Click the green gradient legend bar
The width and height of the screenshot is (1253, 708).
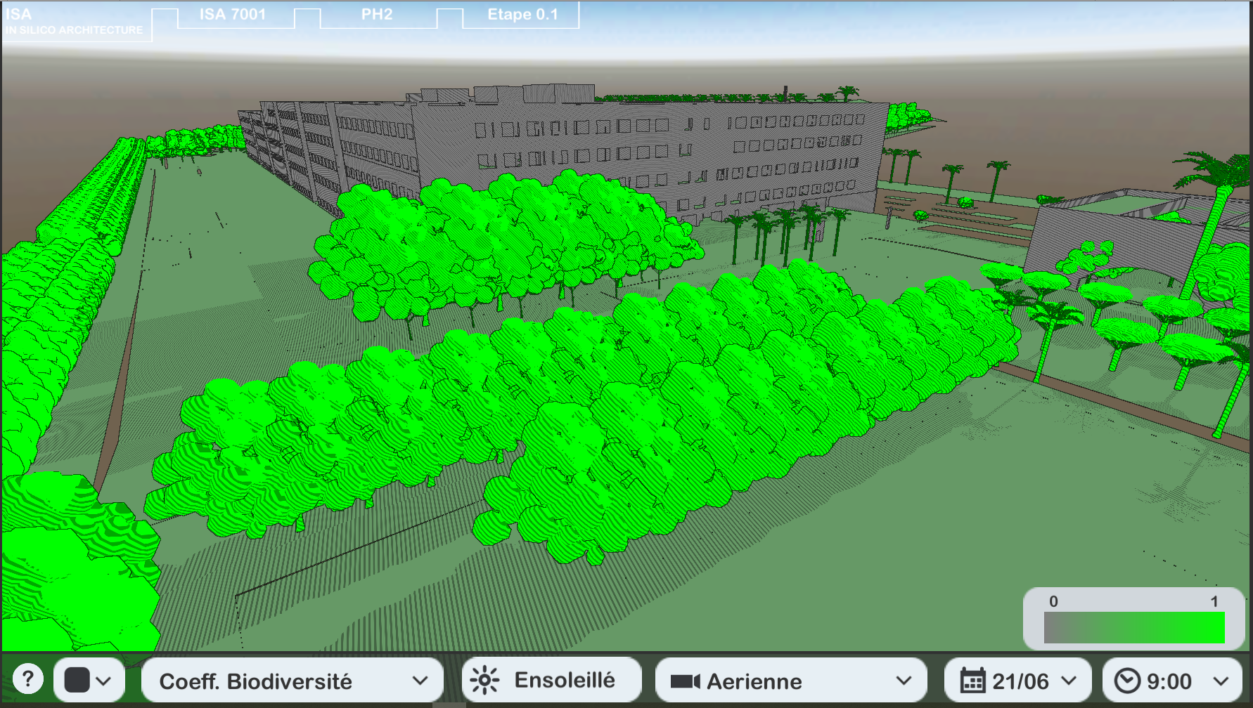click(x=1133, y=627)
